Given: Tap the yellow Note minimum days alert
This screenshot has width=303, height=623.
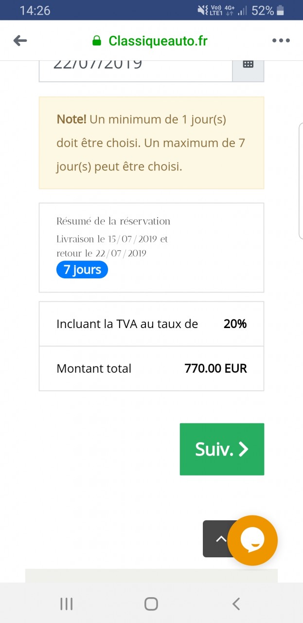Looking at the screenshot, I should tap(151, 143).
